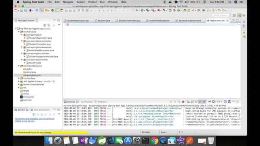
Task: Click Link with Editor in Package Explorer
Action: (x=49, y=25)
